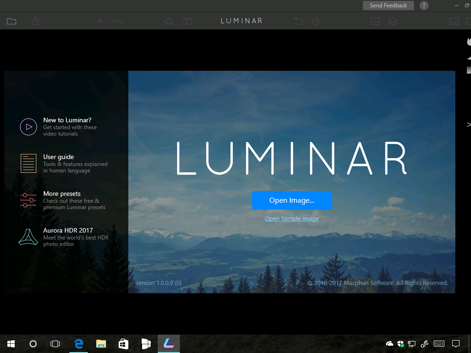Select the video tutorials play icon

[28, 126]
